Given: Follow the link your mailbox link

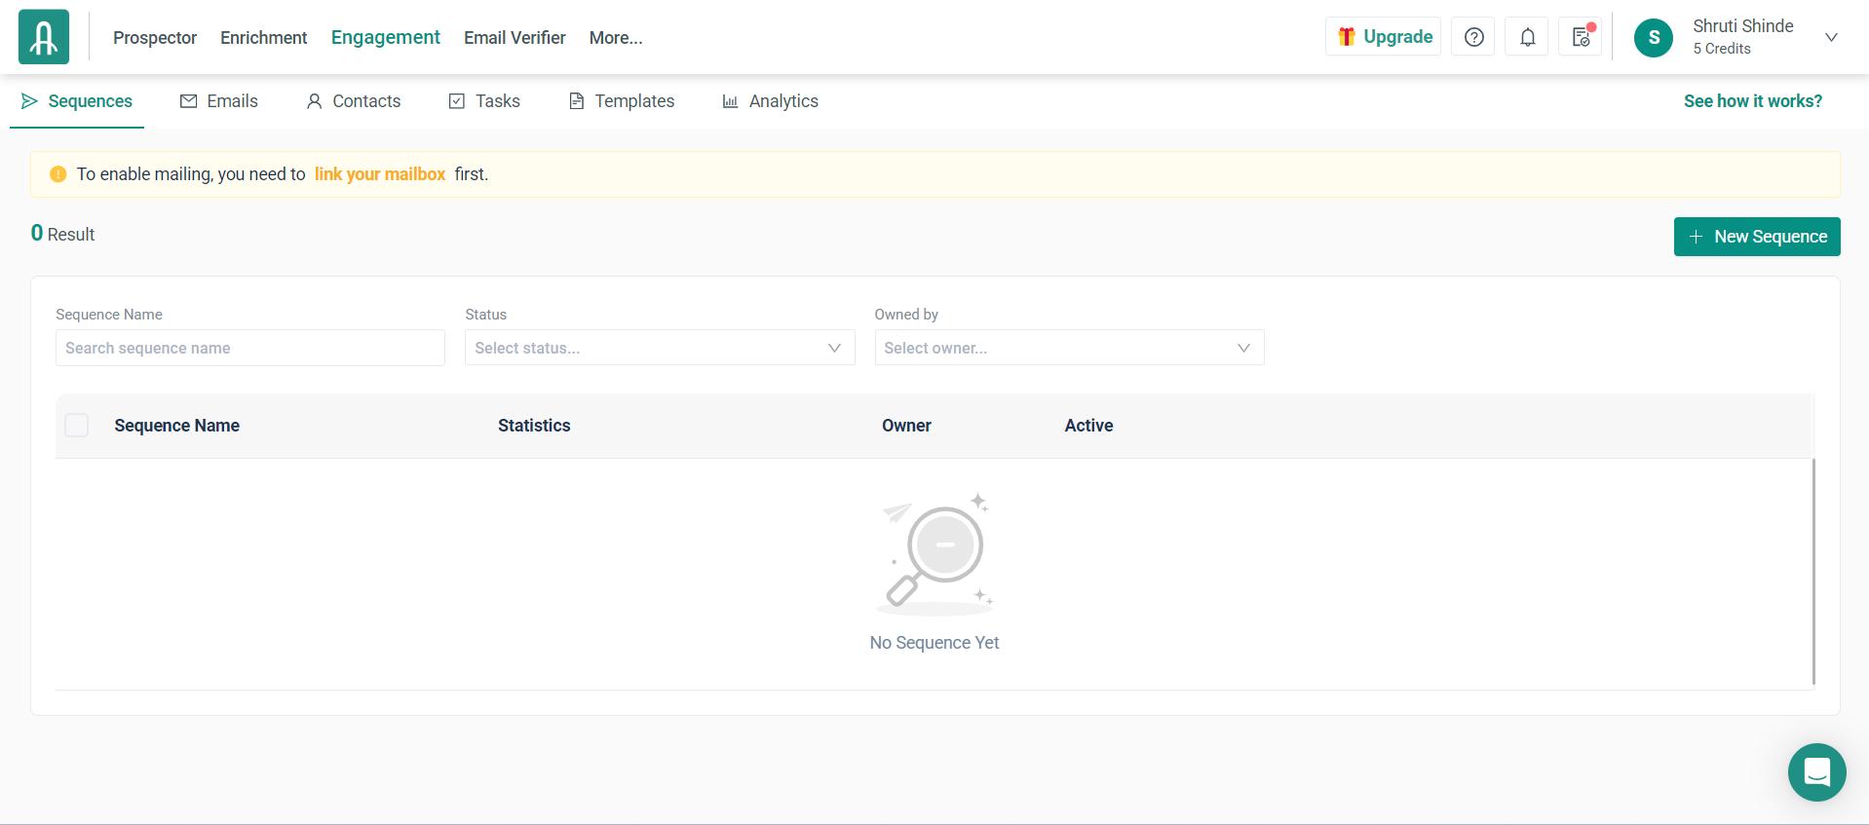Looking at the screenshot, I should pos(379,174).
